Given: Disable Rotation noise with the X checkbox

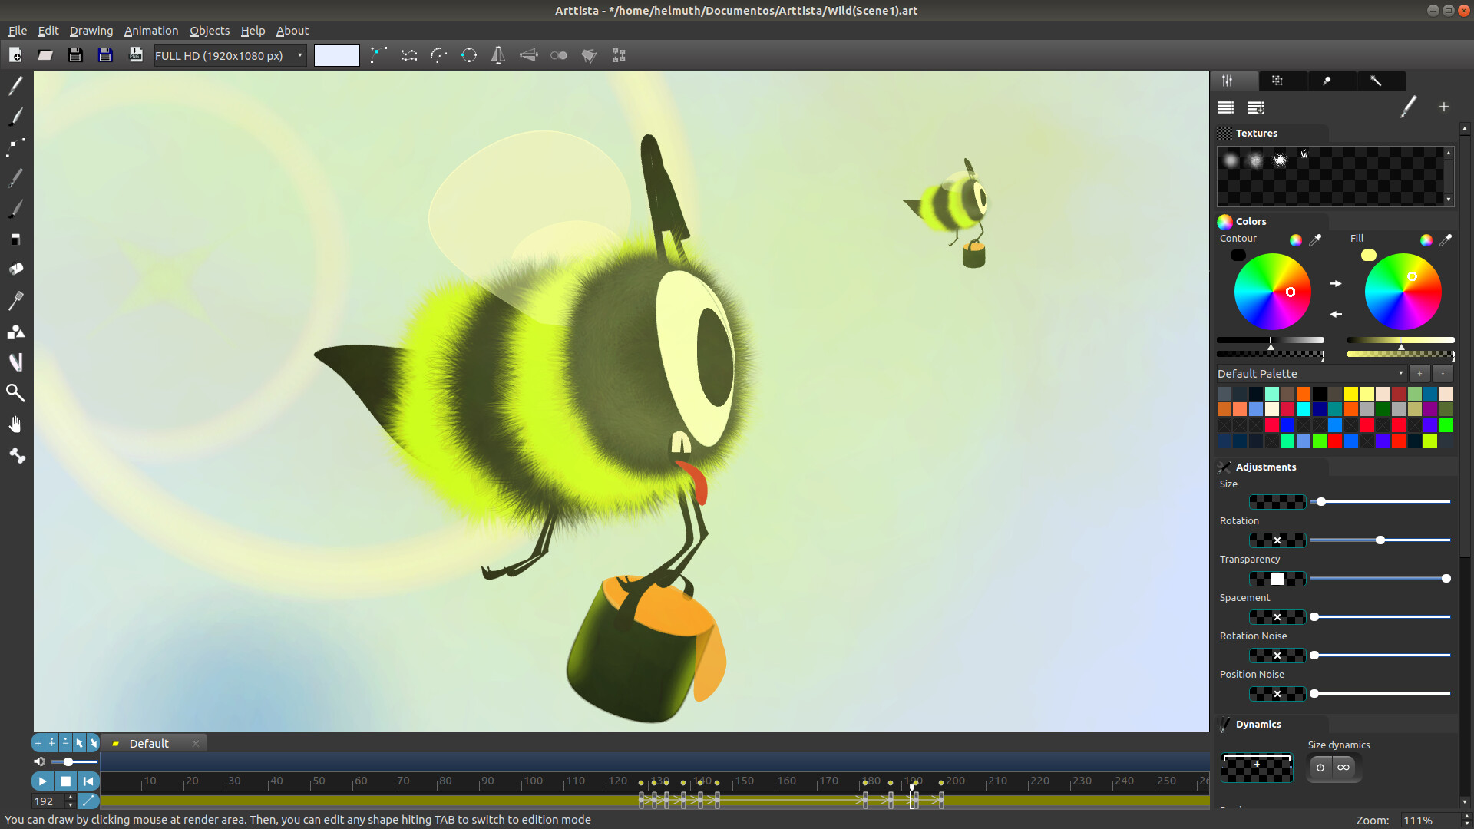Looking at the screenshot, I should point(1277,655).
